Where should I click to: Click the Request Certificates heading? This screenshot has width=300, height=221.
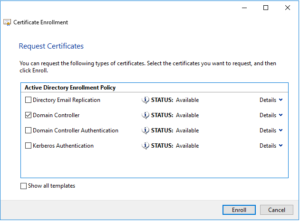(x=51, y=46)
